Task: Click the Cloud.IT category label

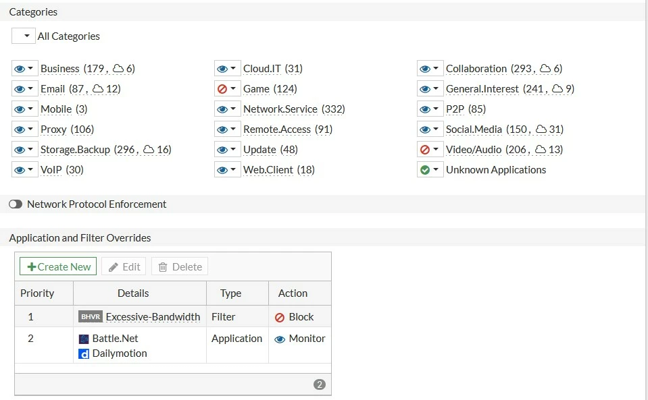Action: point(262,68)
